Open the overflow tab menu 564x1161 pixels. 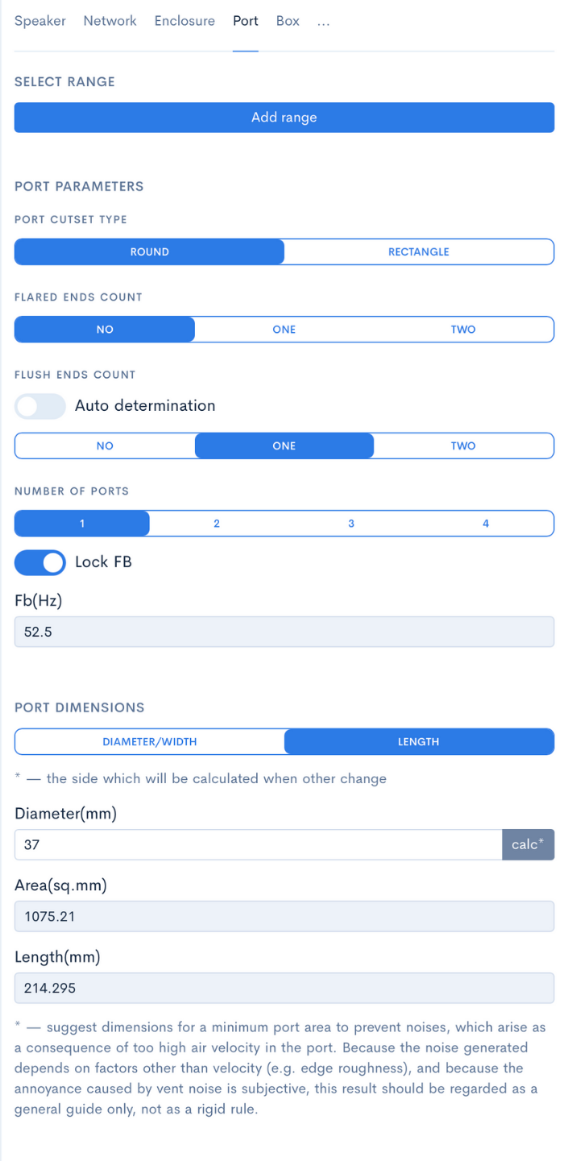323,22
